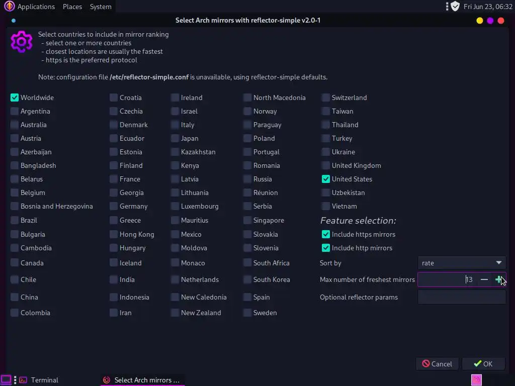The image size is (515, 386).
Task: Tick the Brazil checkbox
Action: point(15,220)
